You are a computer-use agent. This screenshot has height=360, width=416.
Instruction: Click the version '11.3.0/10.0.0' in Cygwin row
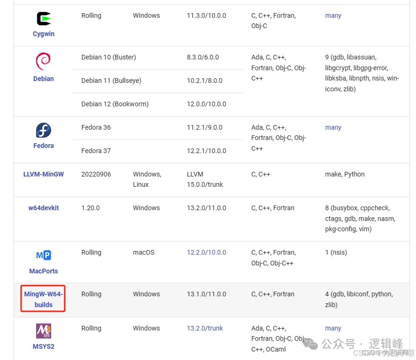pyautogui.click(x=206, y=15)
